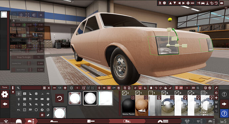Image resolution: width=229 pixels, height=124 pixels.
Task: Select the Ab text badge fixture category
Action: [48, 93]
